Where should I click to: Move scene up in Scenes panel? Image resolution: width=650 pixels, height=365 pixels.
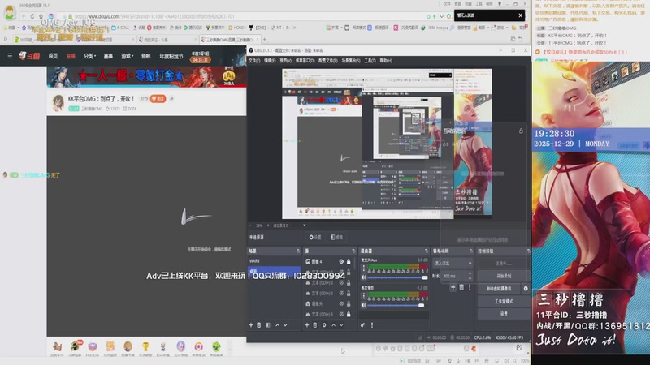coord(277,325)
